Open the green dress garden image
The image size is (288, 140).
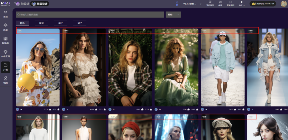(x=177, y=67)
